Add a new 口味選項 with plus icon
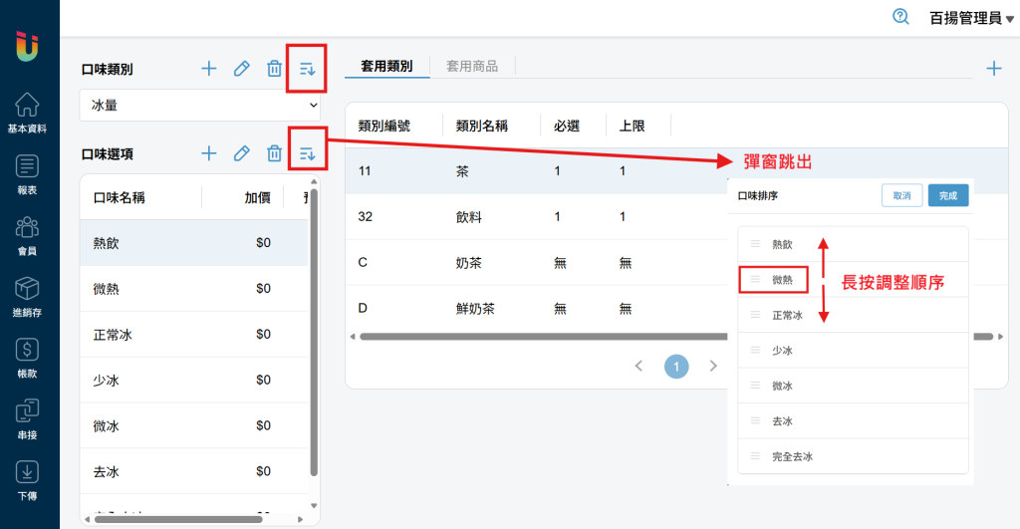Image resolution: width=1020 pixels, height=529 pixels. pyautogui.click(x=209, y=153)
